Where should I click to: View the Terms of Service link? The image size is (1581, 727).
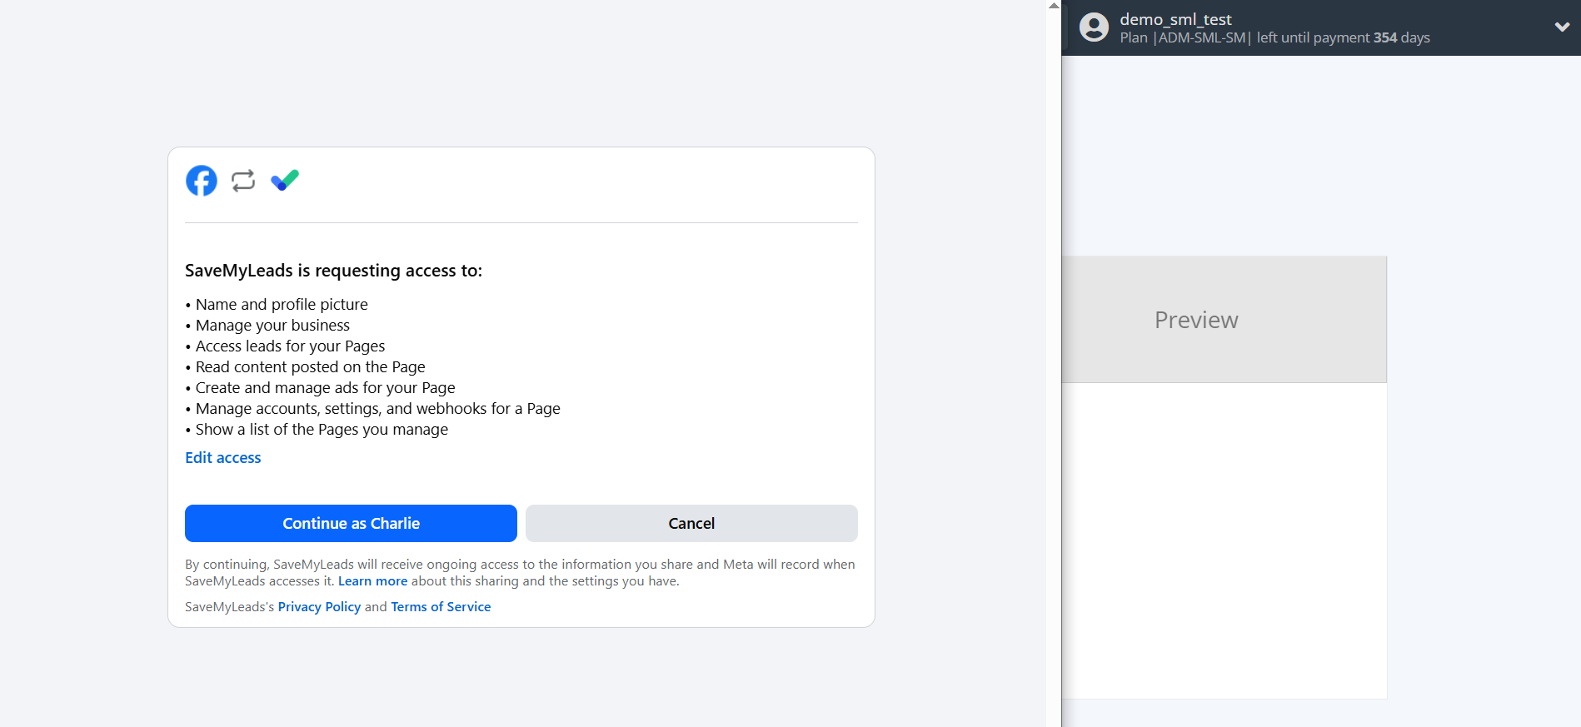pyautogui.click(x=441, y=607)
